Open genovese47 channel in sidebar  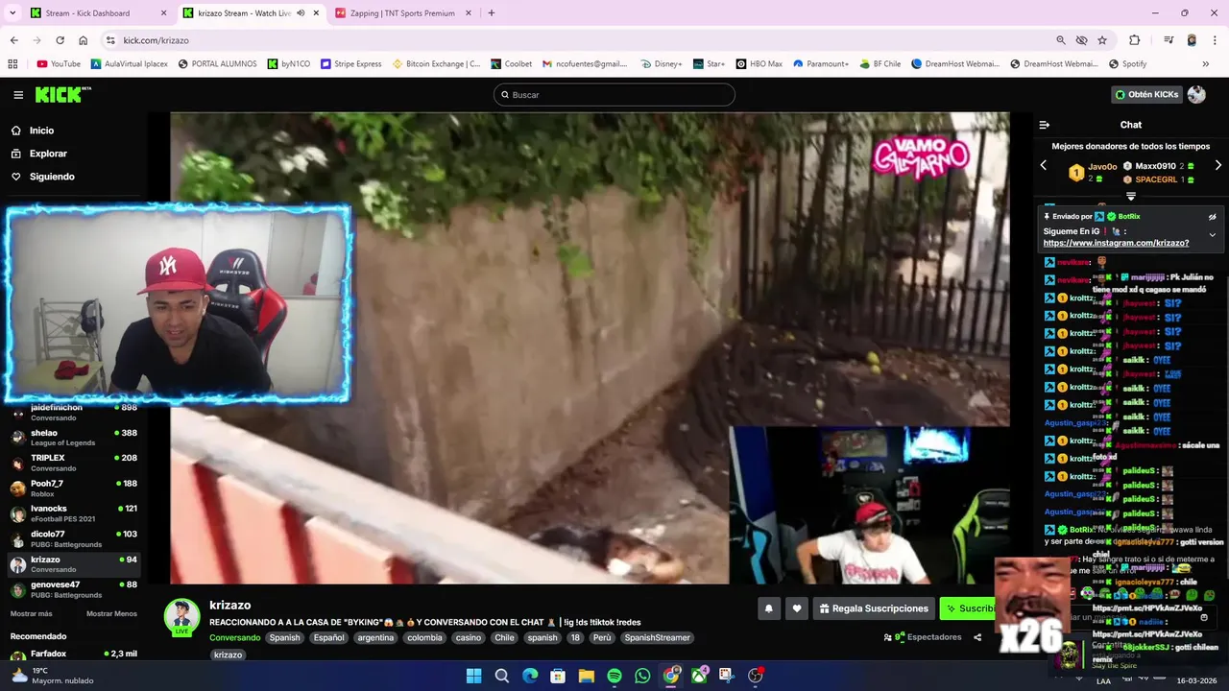(75, 589)
